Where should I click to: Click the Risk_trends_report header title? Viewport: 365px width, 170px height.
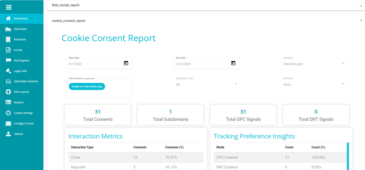pos(65,5)
